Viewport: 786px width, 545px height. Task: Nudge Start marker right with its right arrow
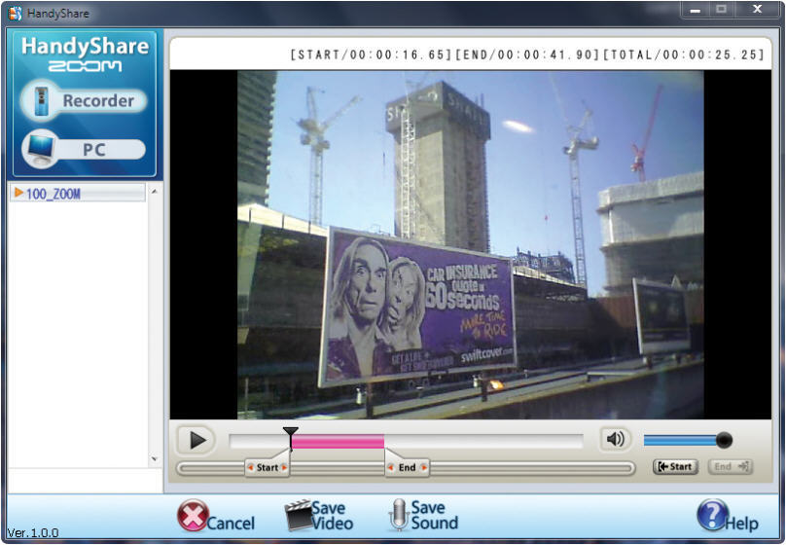point(284,468)
